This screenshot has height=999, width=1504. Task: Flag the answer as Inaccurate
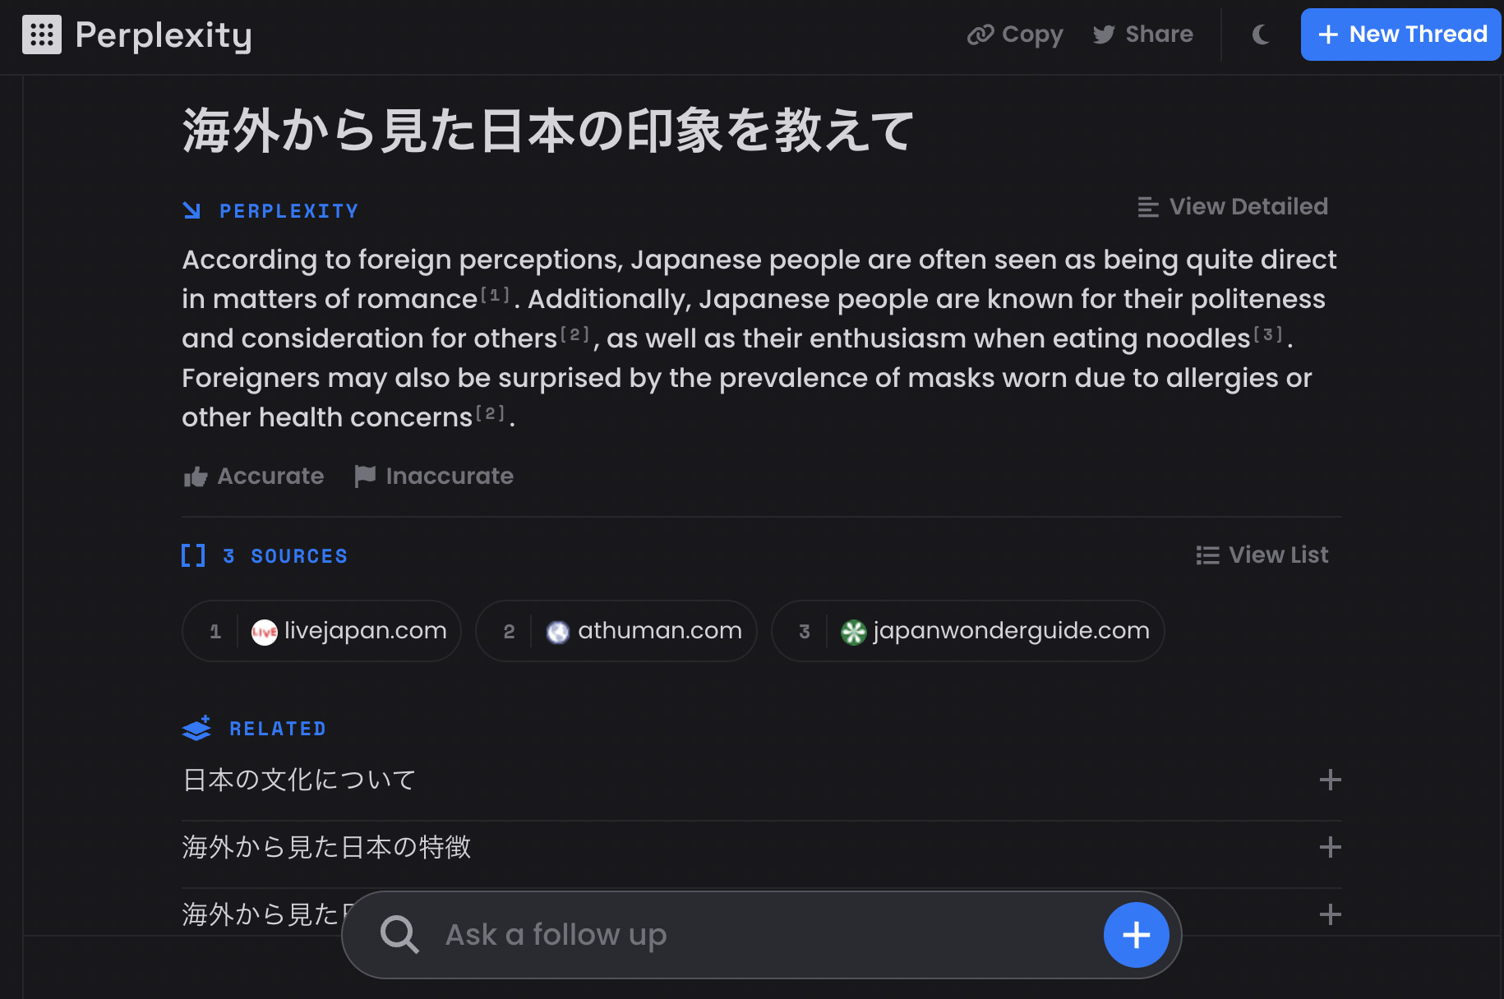433,476
